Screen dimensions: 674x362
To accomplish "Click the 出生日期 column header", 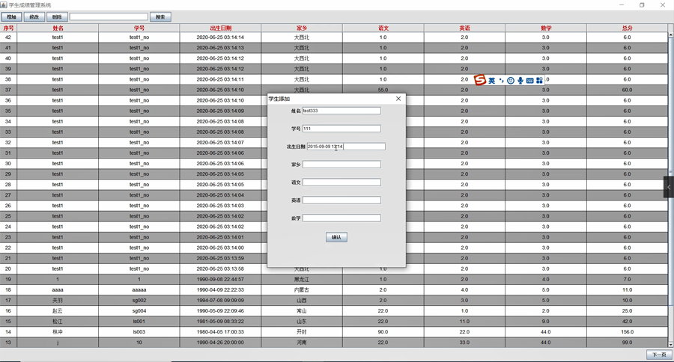I will [220, 28].
